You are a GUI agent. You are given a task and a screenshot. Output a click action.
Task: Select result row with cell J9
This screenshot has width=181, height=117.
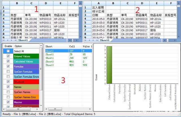68,55
